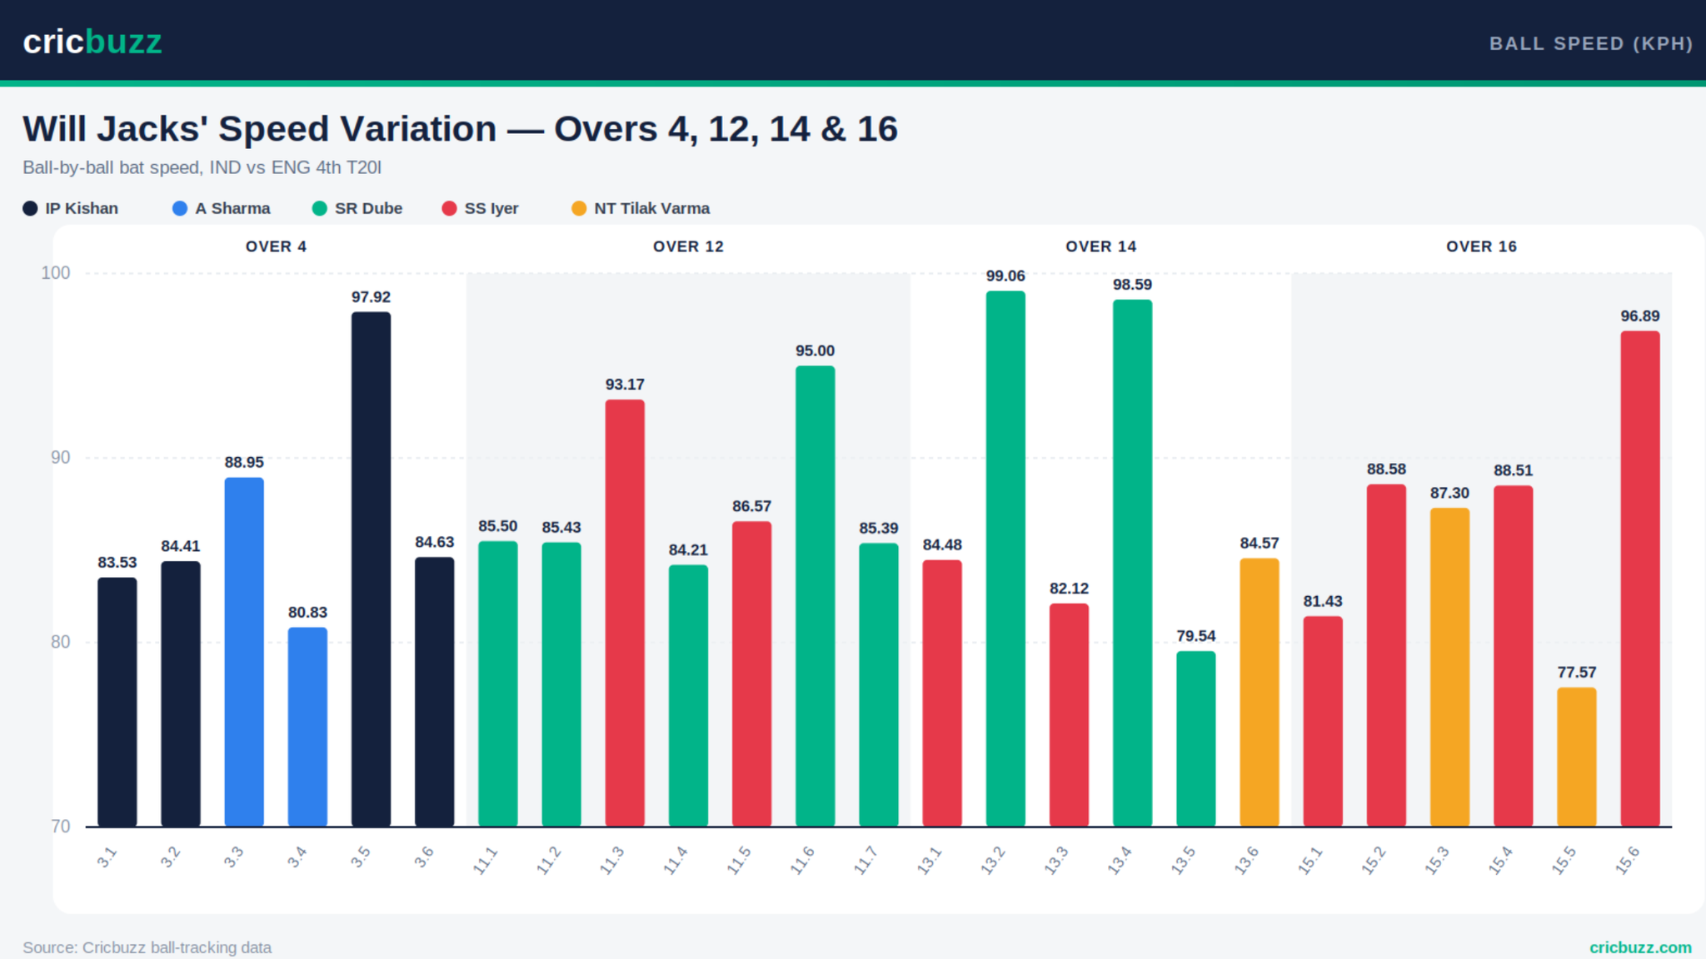
Task: Click the x-axis tick label '11.1'
Action: tap(485, 860)
